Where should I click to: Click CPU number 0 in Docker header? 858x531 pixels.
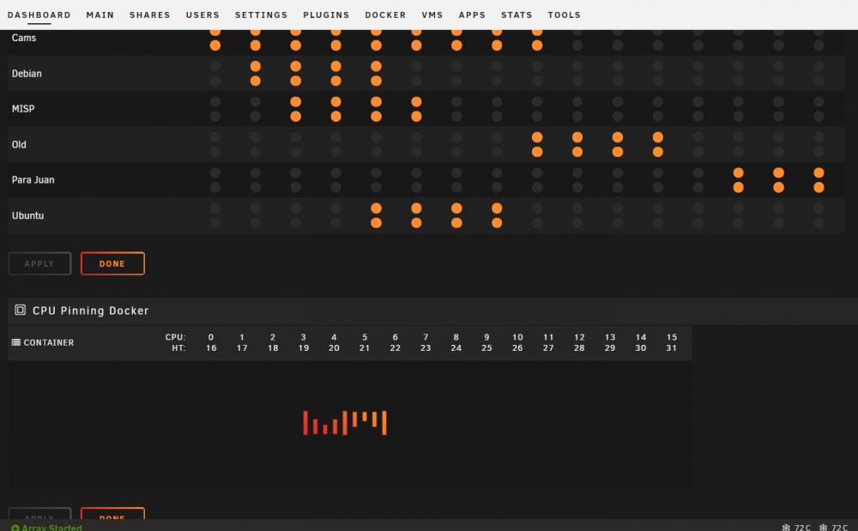pos(211,337)
